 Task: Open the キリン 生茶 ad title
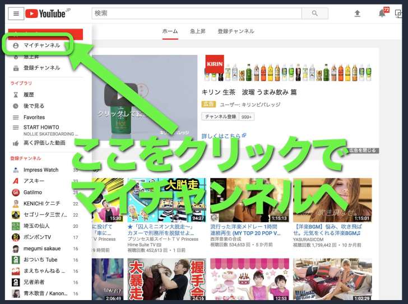click(x=249, y=92)
